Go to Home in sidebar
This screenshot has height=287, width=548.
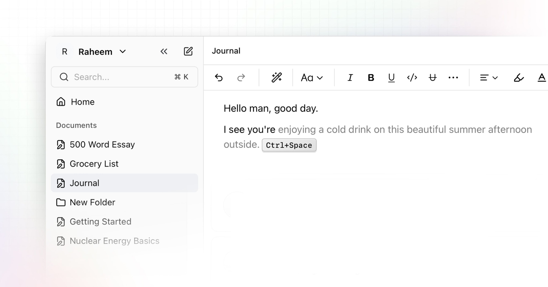coord(82,102)
